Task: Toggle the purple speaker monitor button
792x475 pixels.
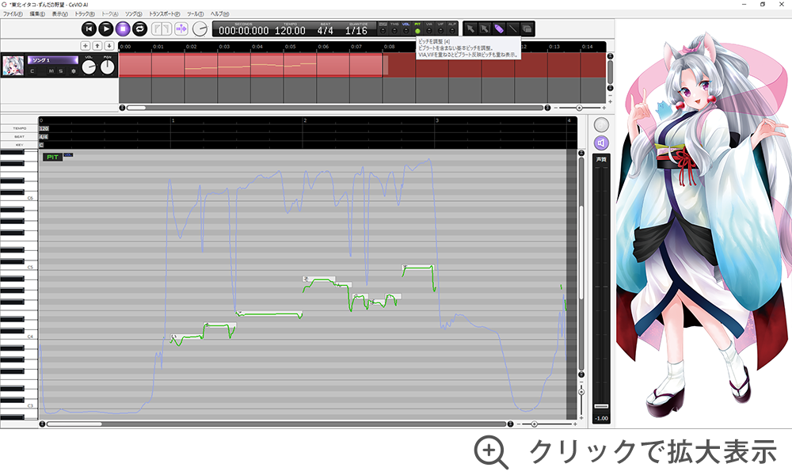Action: point(601,142)
